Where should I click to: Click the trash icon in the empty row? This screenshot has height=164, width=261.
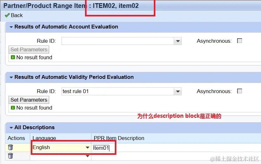click(10, 156)
